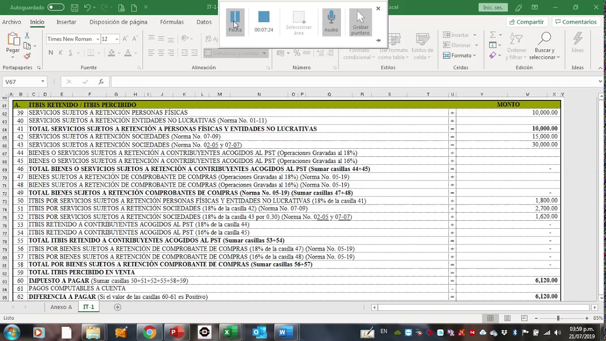
Task: Toggle the recorder pin icon
Action: (378, 41)
